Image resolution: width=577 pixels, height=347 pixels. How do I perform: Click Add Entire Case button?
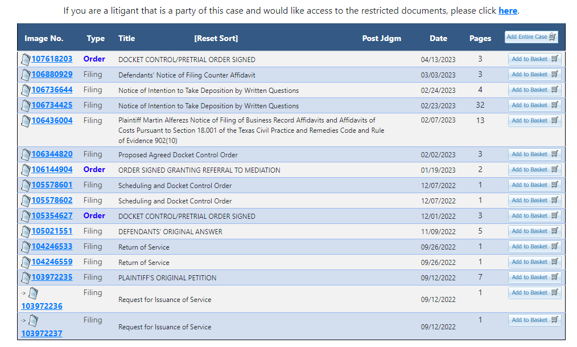point(531,37)
